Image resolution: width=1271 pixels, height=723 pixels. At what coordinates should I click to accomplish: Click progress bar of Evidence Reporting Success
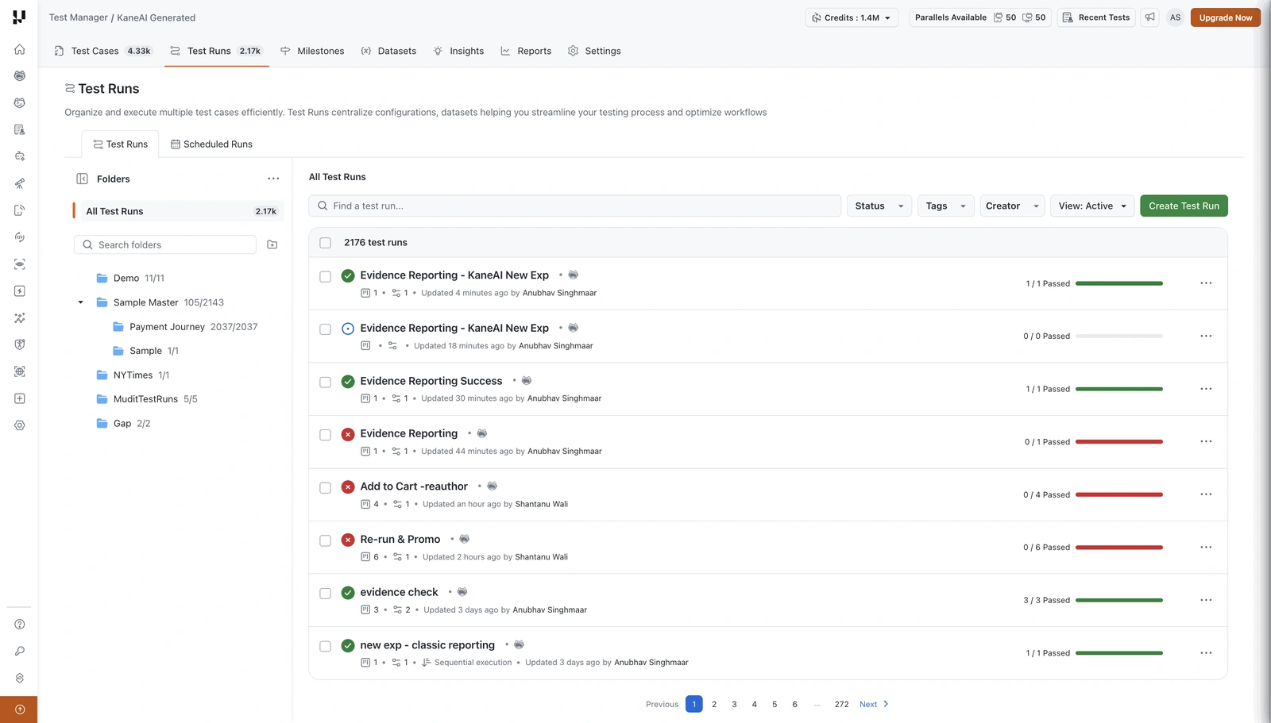coord(1118,389)
